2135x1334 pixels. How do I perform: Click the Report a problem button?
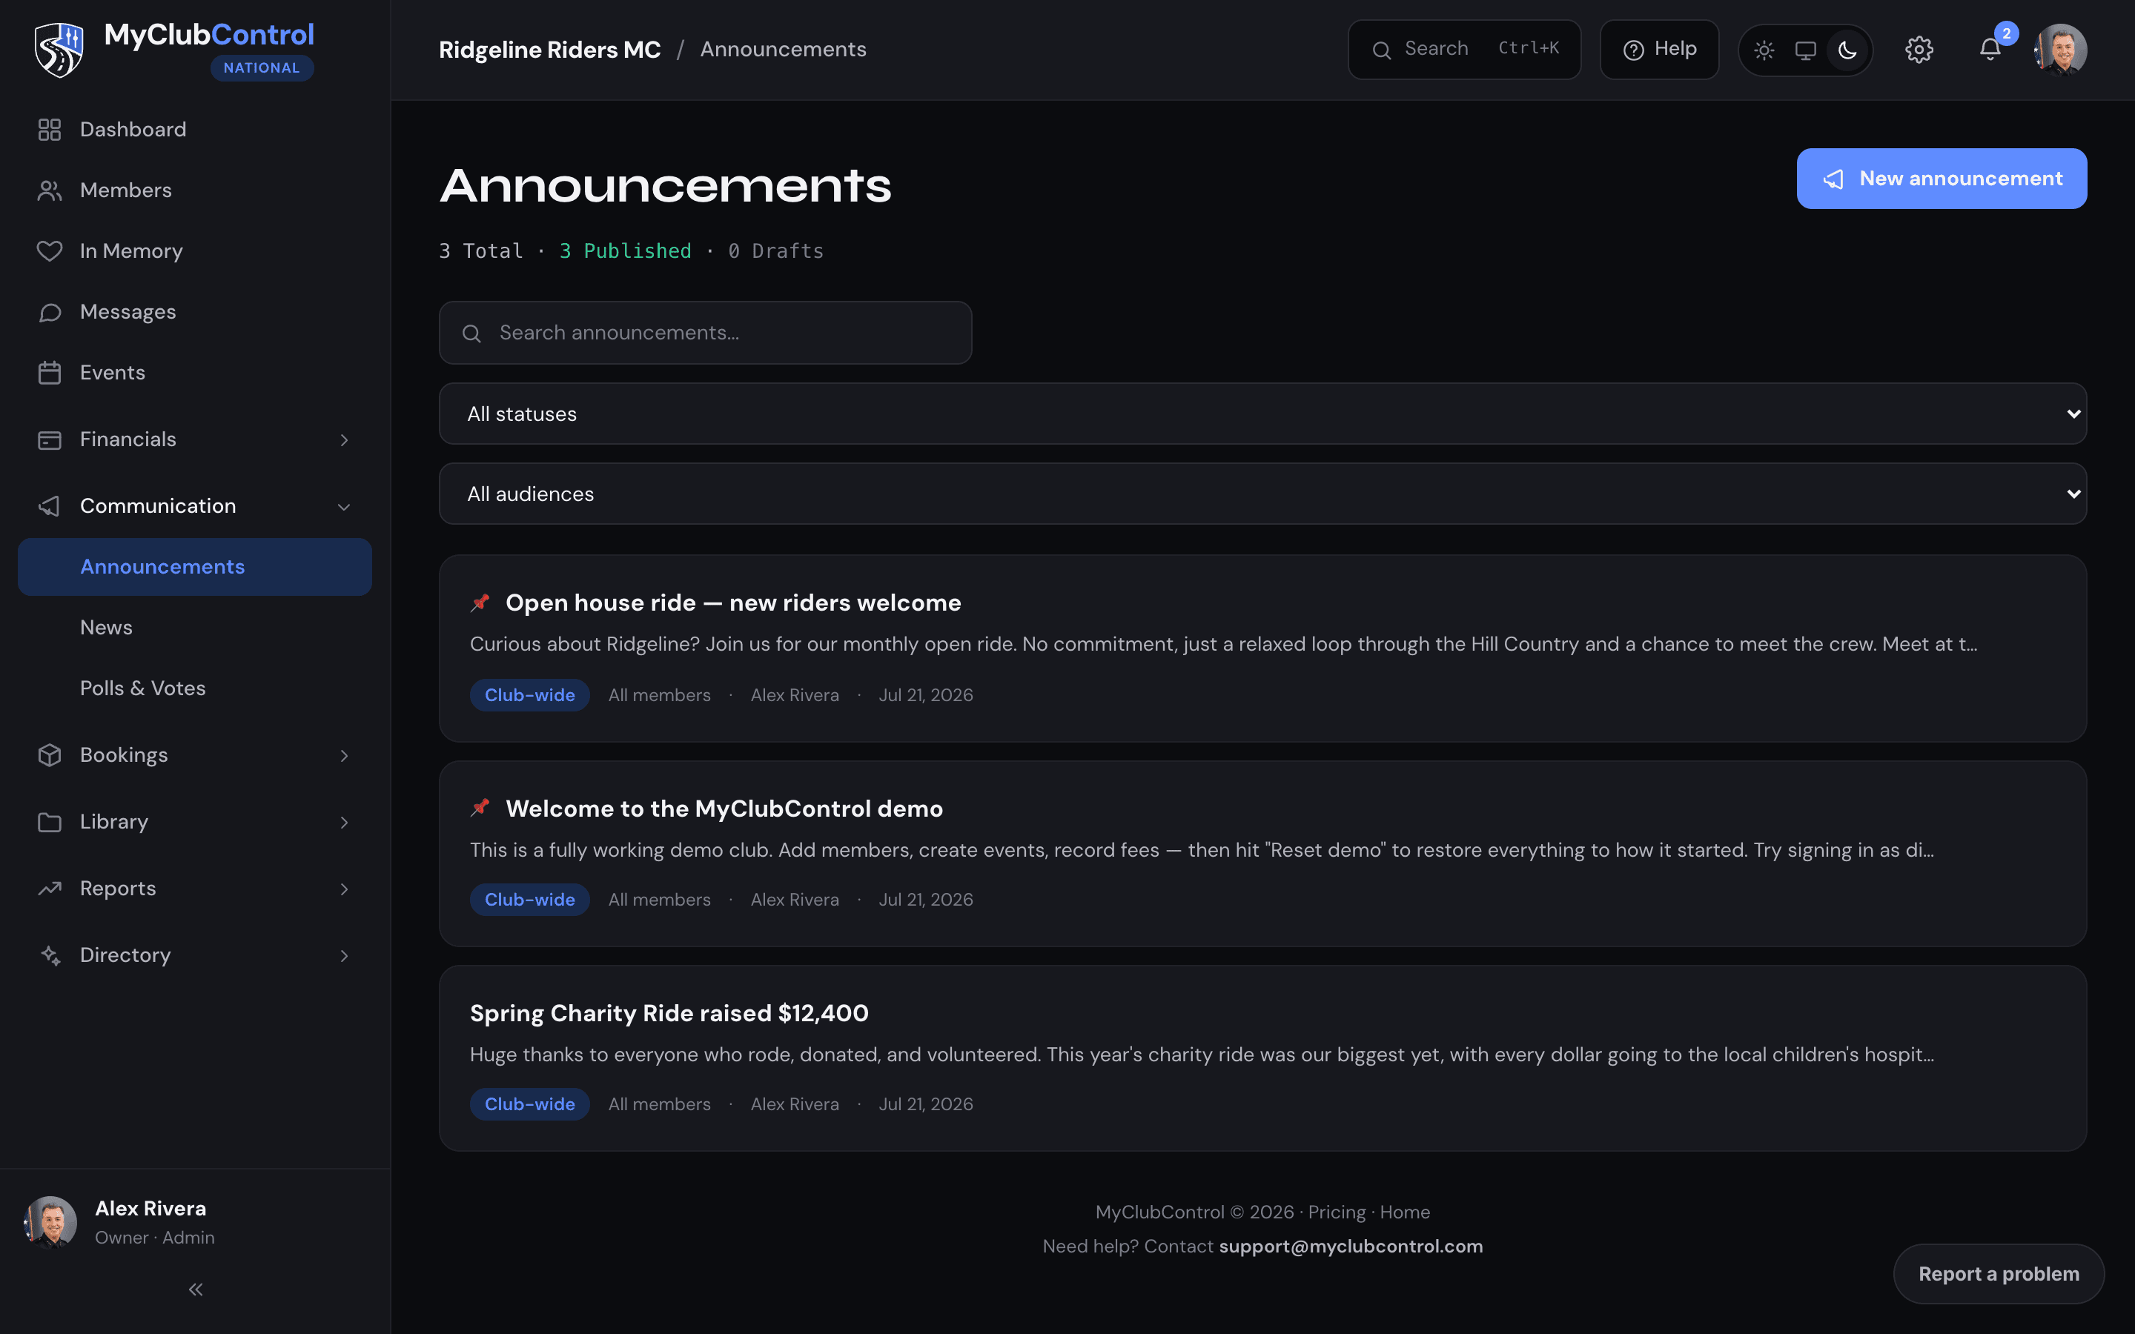(x=1999, y=1274)
